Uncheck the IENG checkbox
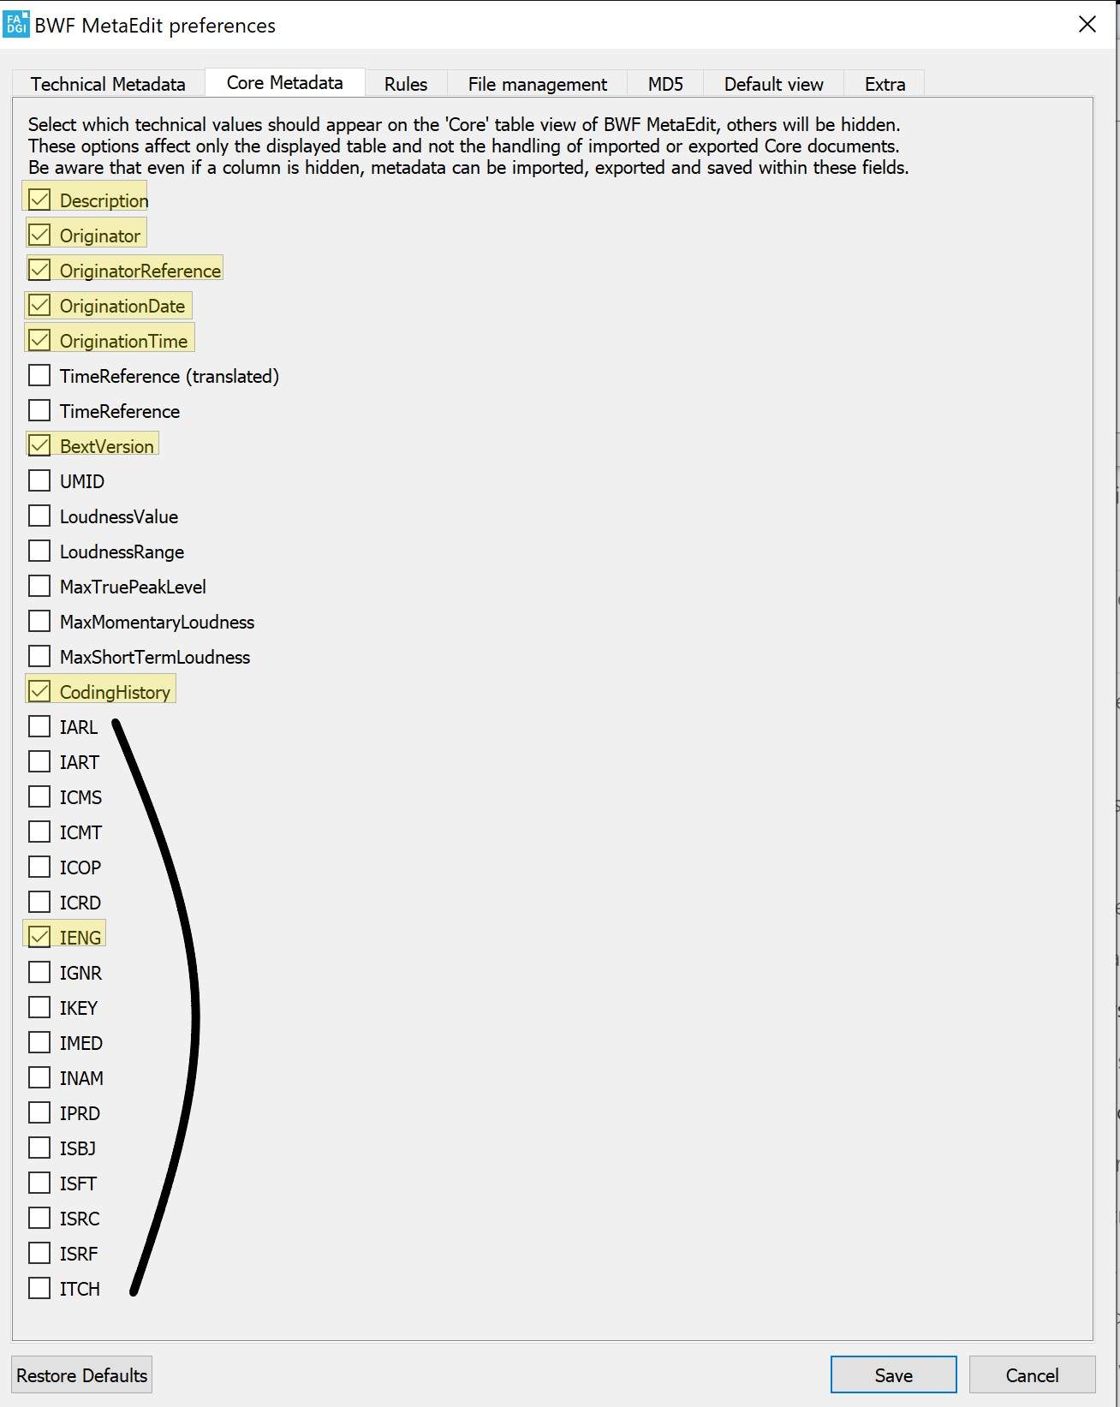 (39, 937)
